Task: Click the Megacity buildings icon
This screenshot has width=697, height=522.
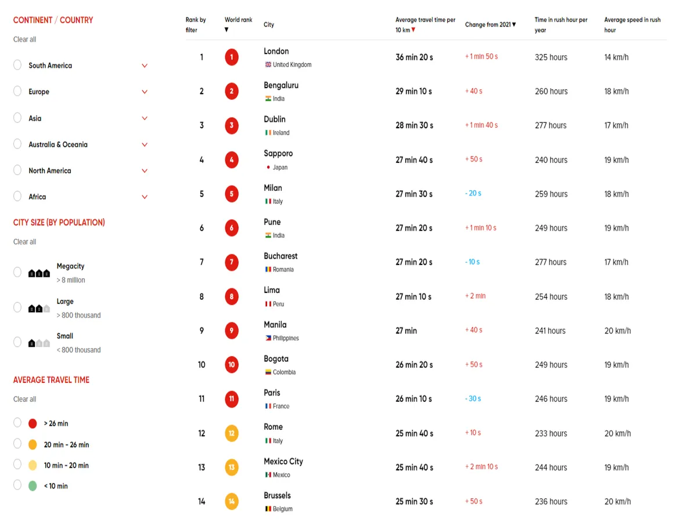Action: pyautogui.click(x=39, y=273)
